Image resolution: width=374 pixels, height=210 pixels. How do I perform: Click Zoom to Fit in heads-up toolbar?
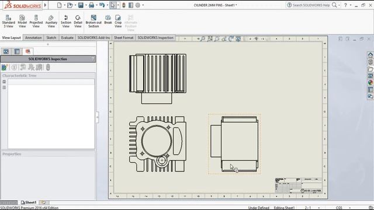203,39
